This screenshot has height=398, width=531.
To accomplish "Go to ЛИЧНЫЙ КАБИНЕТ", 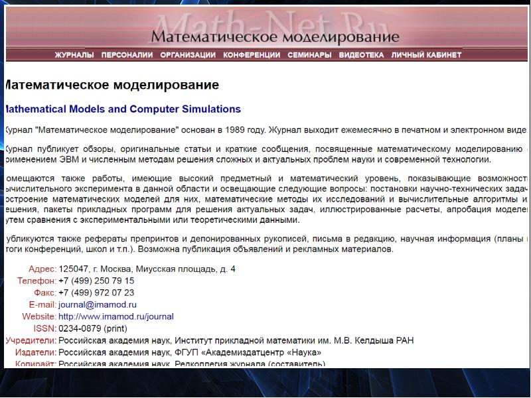I will pyautogui.click(x=426, y=55).
